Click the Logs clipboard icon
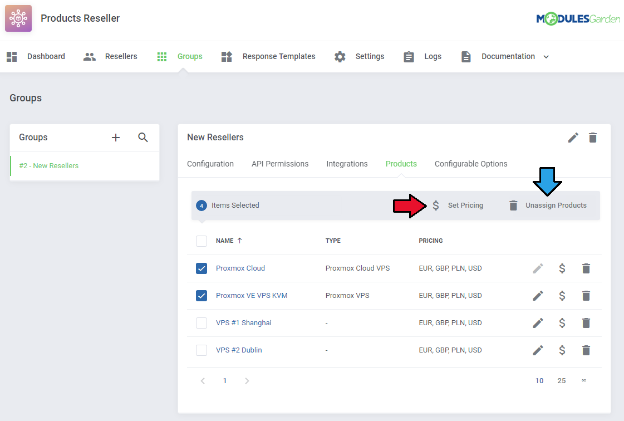The height and width of the screenshot is (421, 624). pos(409,57)
